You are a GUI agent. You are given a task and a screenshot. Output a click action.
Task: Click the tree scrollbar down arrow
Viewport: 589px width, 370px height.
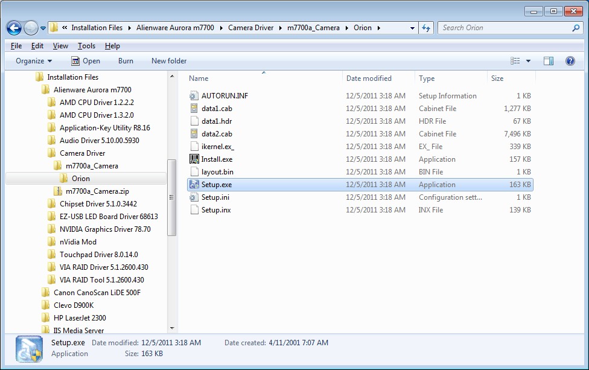(172, 328)
